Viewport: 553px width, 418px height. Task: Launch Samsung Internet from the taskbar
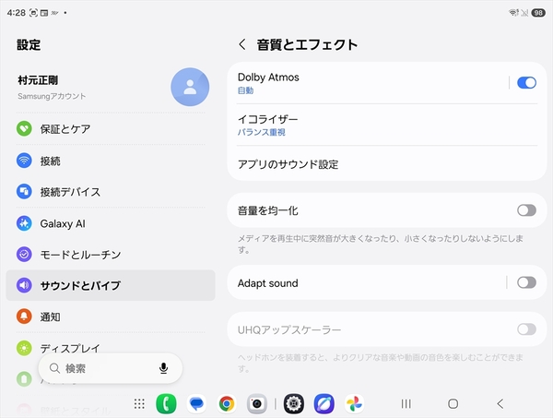324,403
